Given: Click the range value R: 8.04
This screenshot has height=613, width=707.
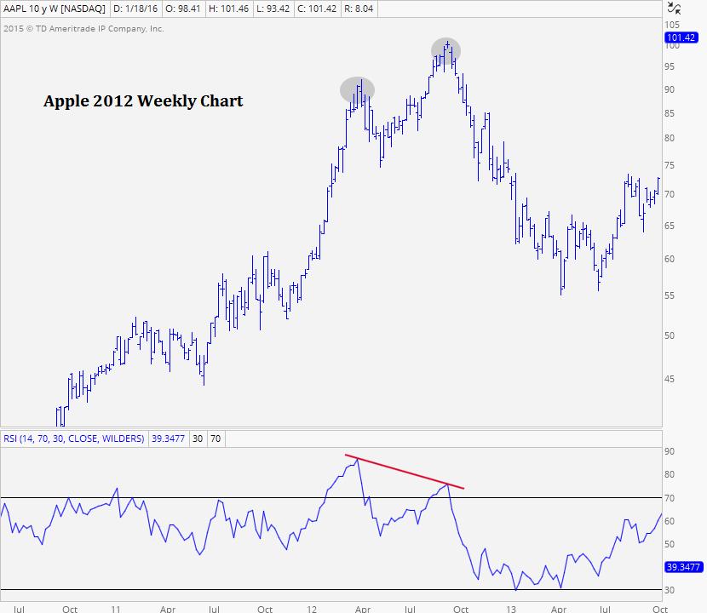Looking at the screenshot, I should coord(359,9).
